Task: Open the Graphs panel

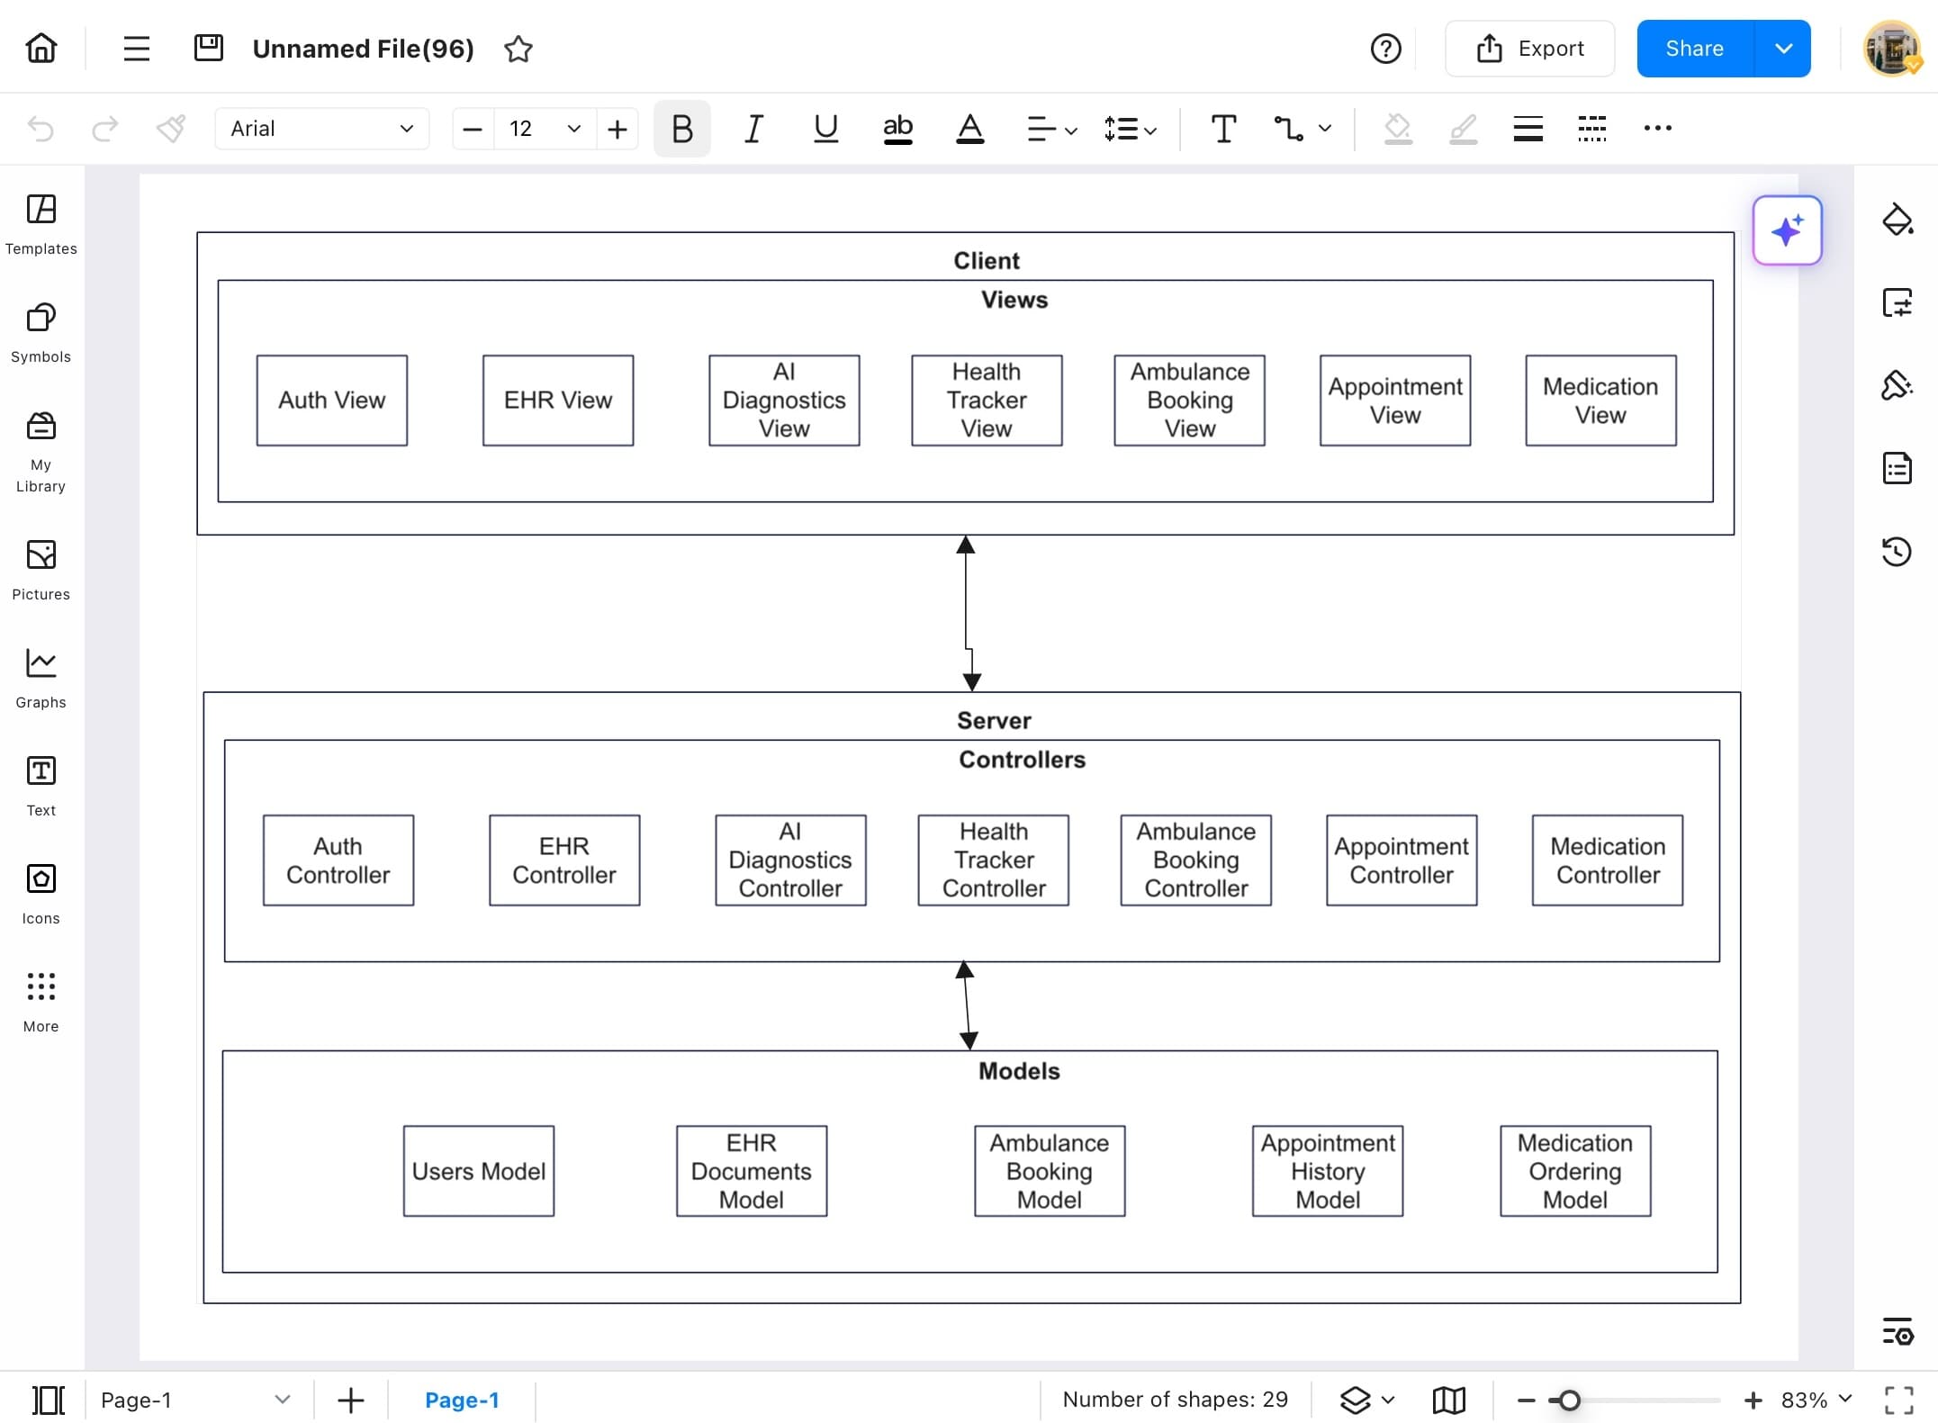Action: [41, 675]
